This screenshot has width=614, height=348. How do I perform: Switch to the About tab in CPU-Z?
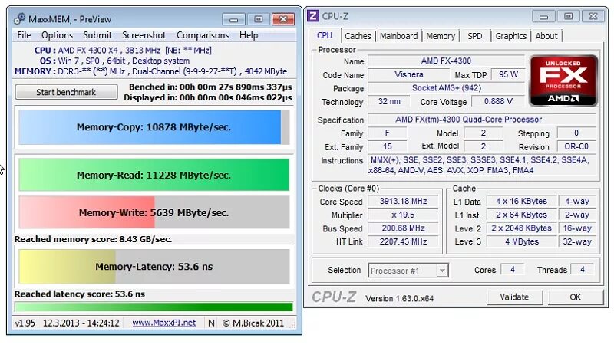(x=546, y=36)
